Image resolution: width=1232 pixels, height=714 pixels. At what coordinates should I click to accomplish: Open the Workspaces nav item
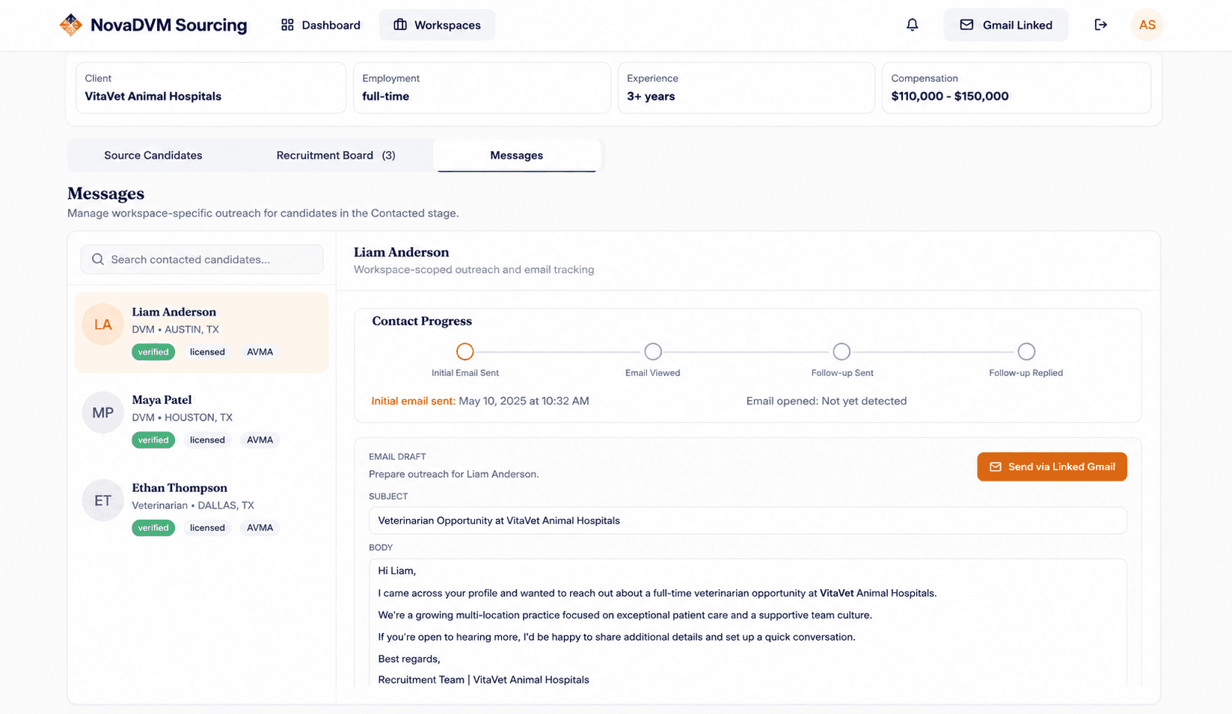437,25
